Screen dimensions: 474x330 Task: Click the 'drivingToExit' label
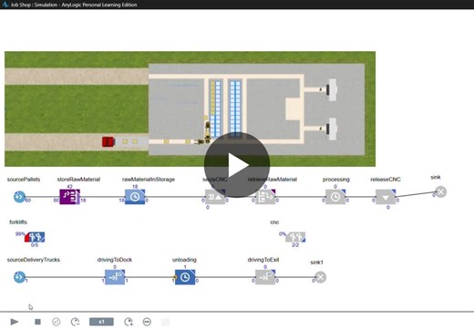pyautogui.click(x=263, y=260)
